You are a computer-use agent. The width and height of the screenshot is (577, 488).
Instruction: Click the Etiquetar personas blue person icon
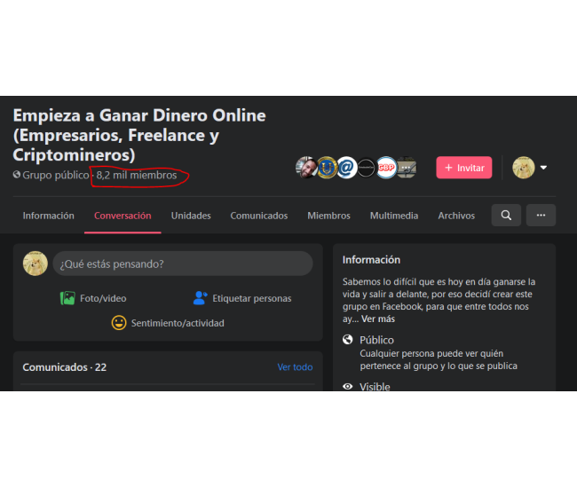201,298
